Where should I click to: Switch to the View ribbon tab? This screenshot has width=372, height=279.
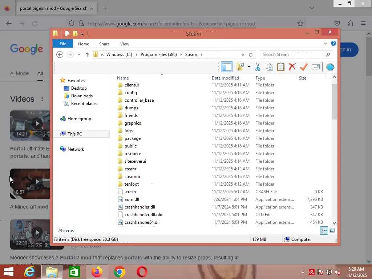coord(125,44)
